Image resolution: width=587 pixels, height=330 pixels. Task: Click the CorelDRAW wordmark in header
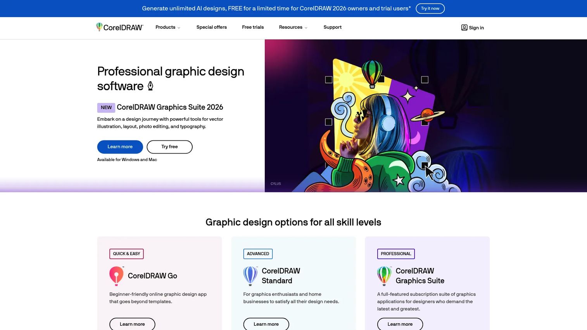[x=123, y=28]
